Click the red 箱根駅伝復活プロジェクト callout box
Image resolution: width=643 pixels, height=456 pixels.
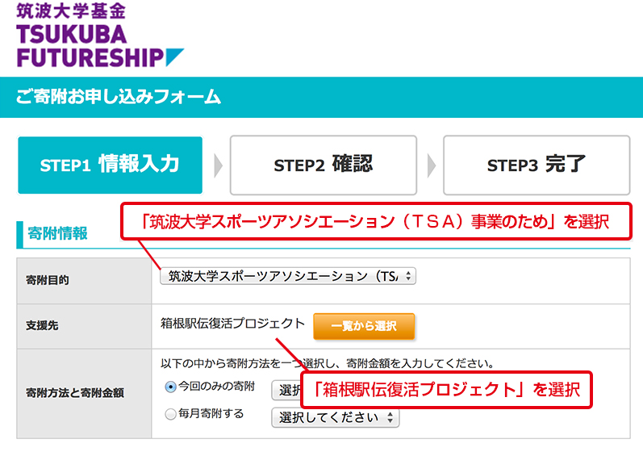[x=447, y=390]
